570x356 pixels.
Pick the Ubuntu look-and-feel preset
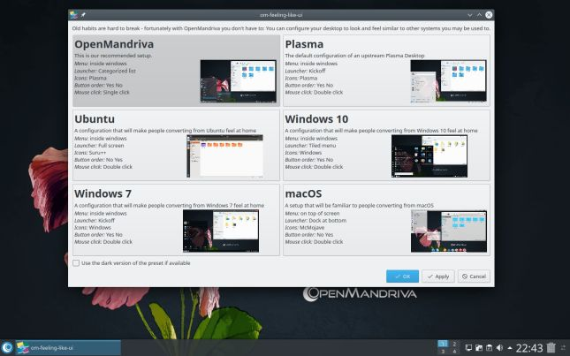(177, 145)
